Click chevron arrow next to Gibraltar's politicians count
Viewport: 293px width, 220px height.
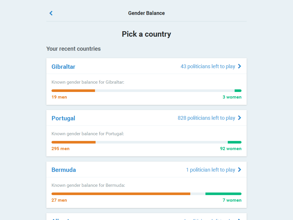pyautogui.click(x=239, y=66)
